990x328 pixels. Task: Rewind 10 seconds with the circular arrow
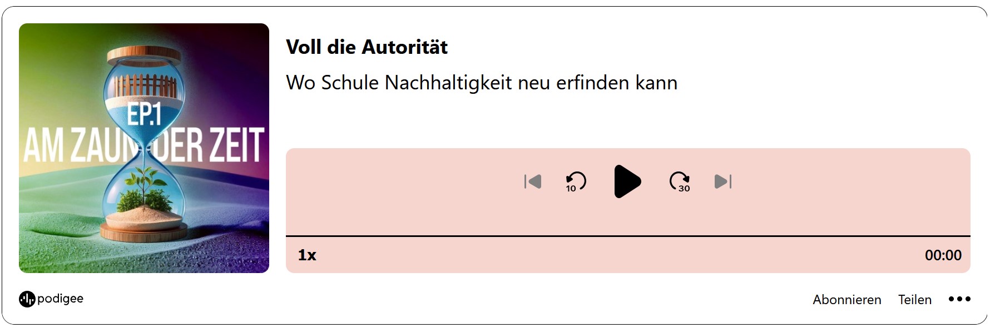click(575, 181)
